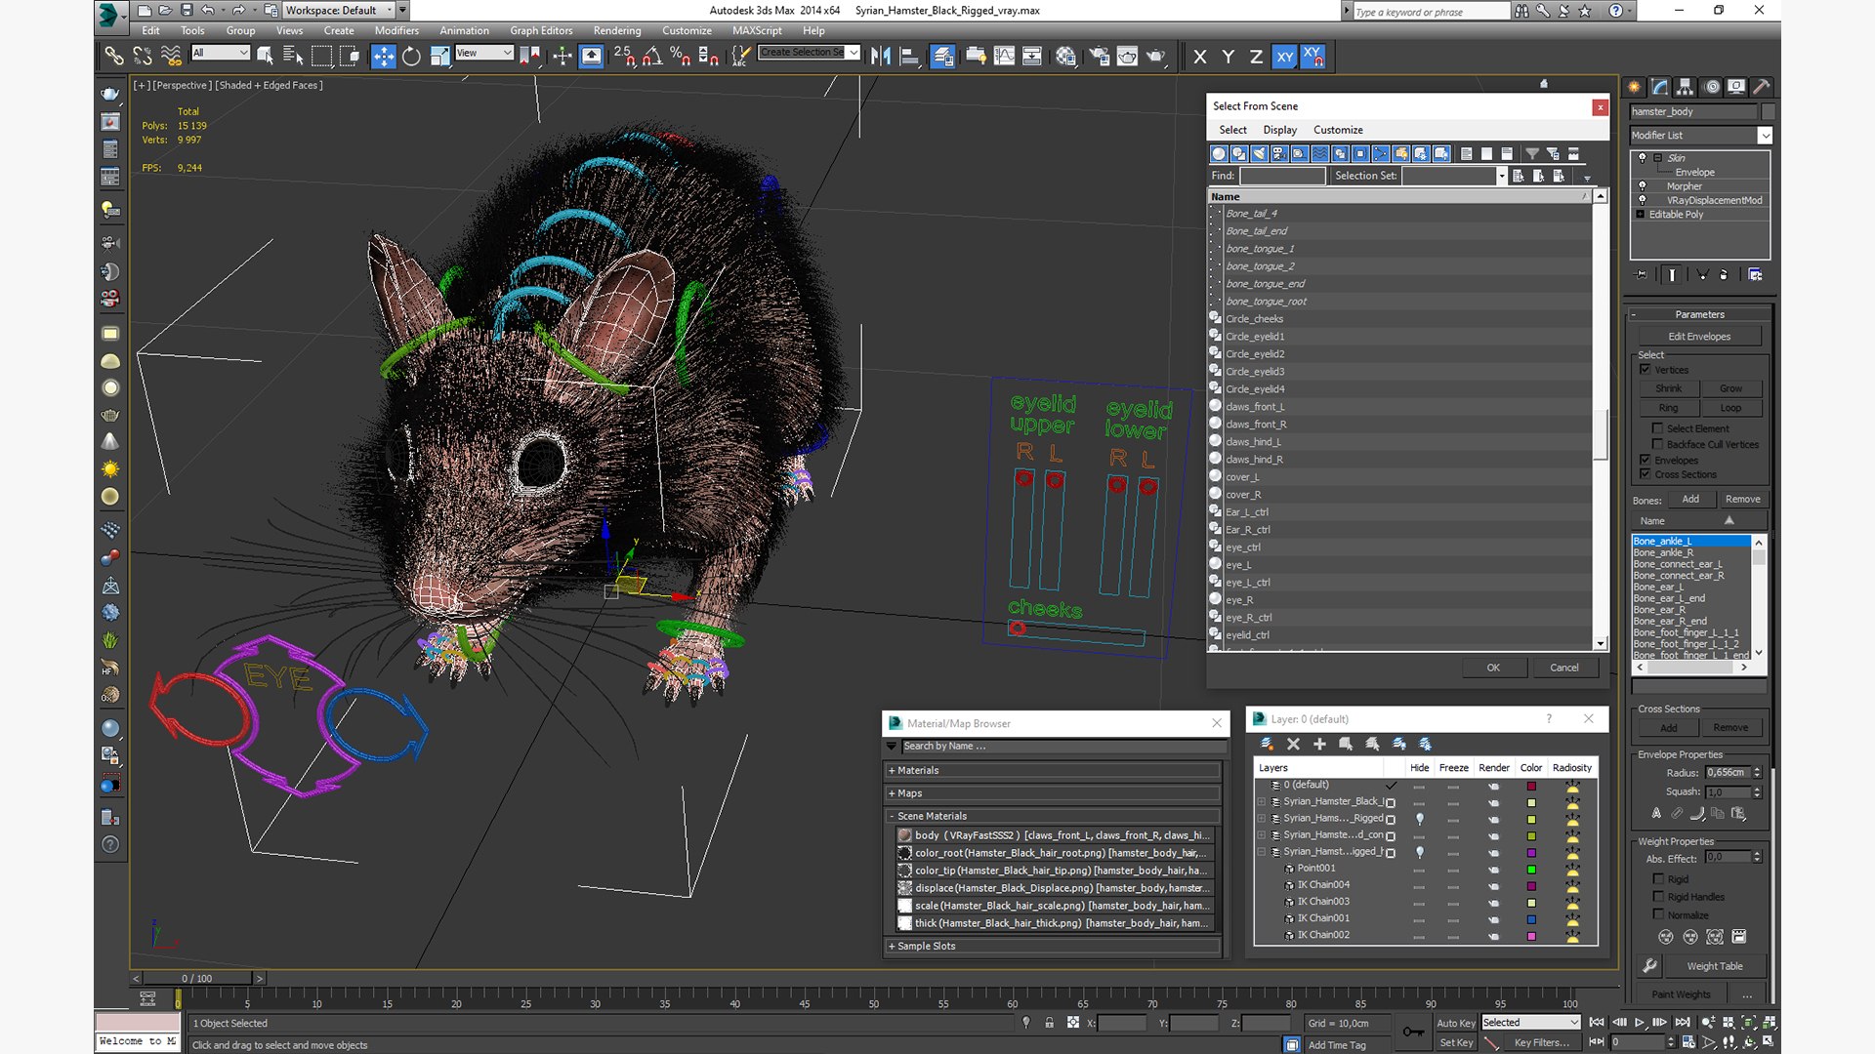Click the Play Animation button
Viewport: 1875px width, 1054px height.
[1640, 1023]
